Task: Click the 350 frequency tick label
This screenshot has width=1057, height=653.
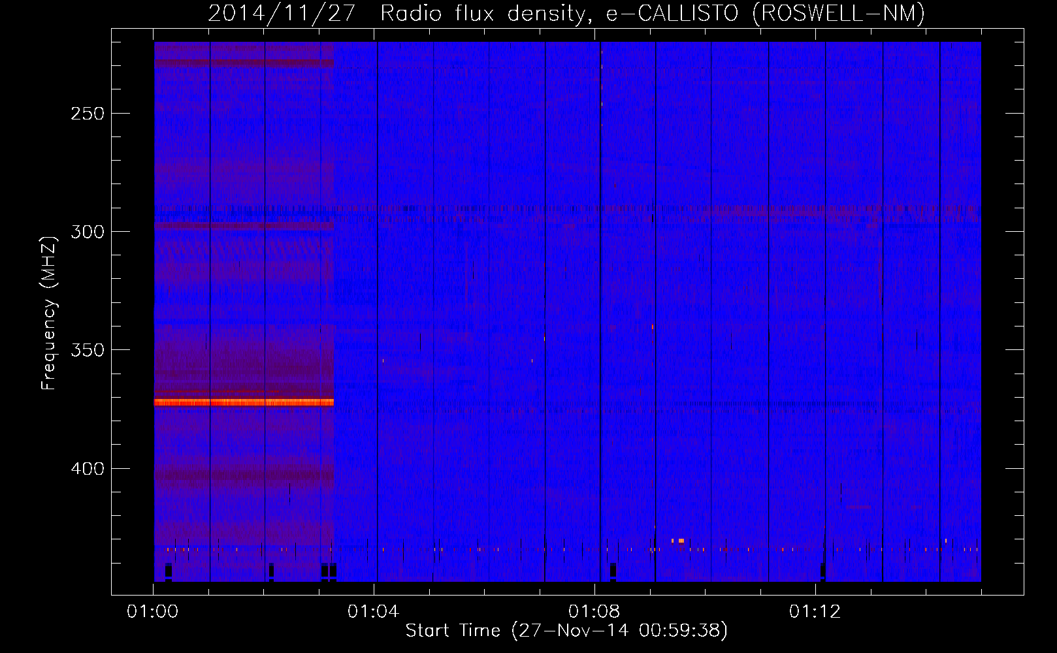Action: tap(88, 350)
